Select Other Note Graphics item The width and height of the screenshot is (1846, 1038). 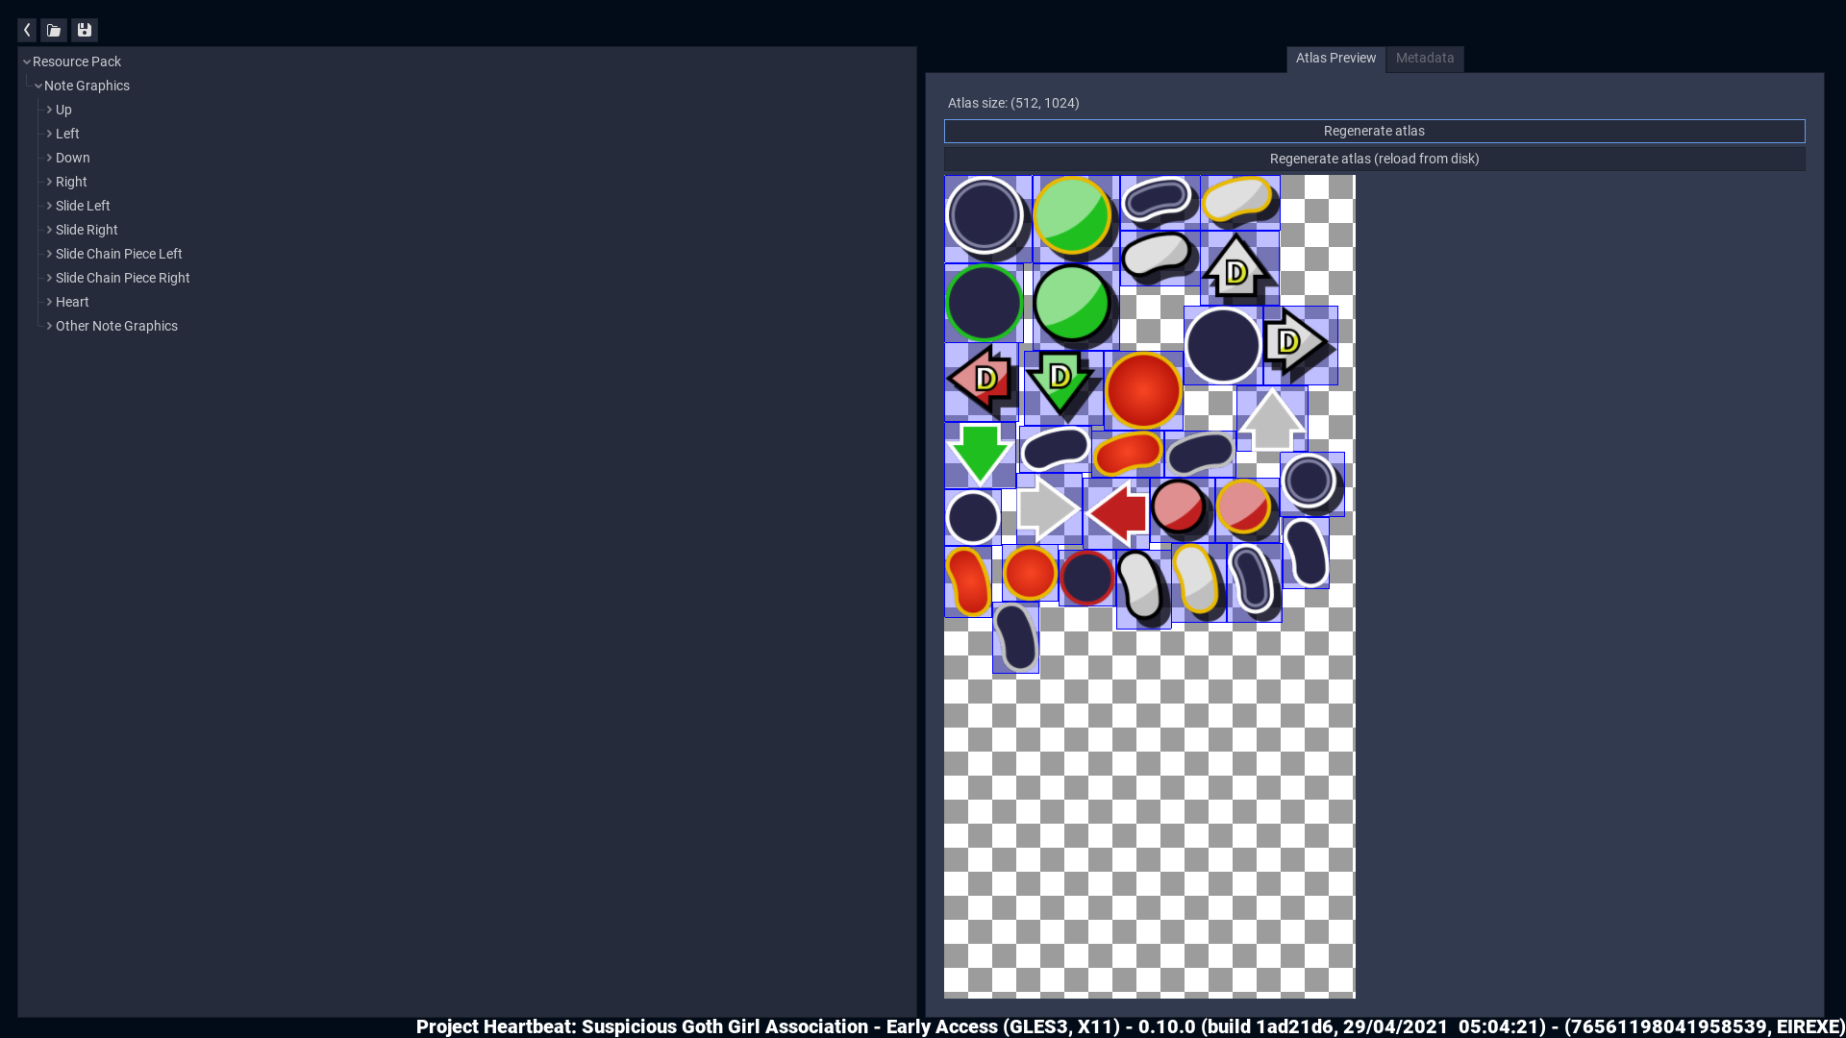click(116, 326)
